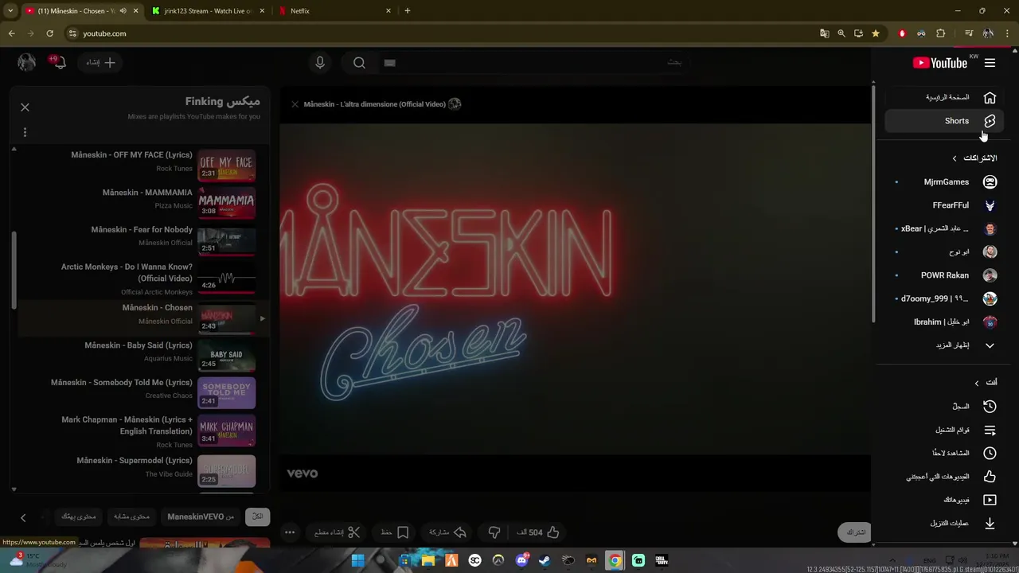Go to YouTube logo home
The height and width of the screenshot is (573, 1019).
click(940, 63)
